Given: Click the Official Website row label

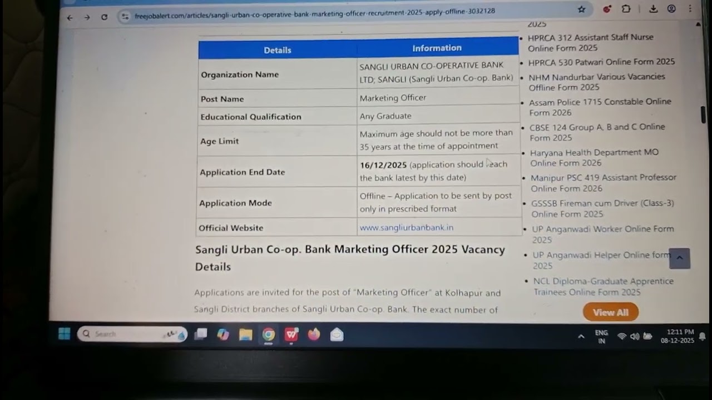Looking at the screenshot, I should click(x=231, y=228).
